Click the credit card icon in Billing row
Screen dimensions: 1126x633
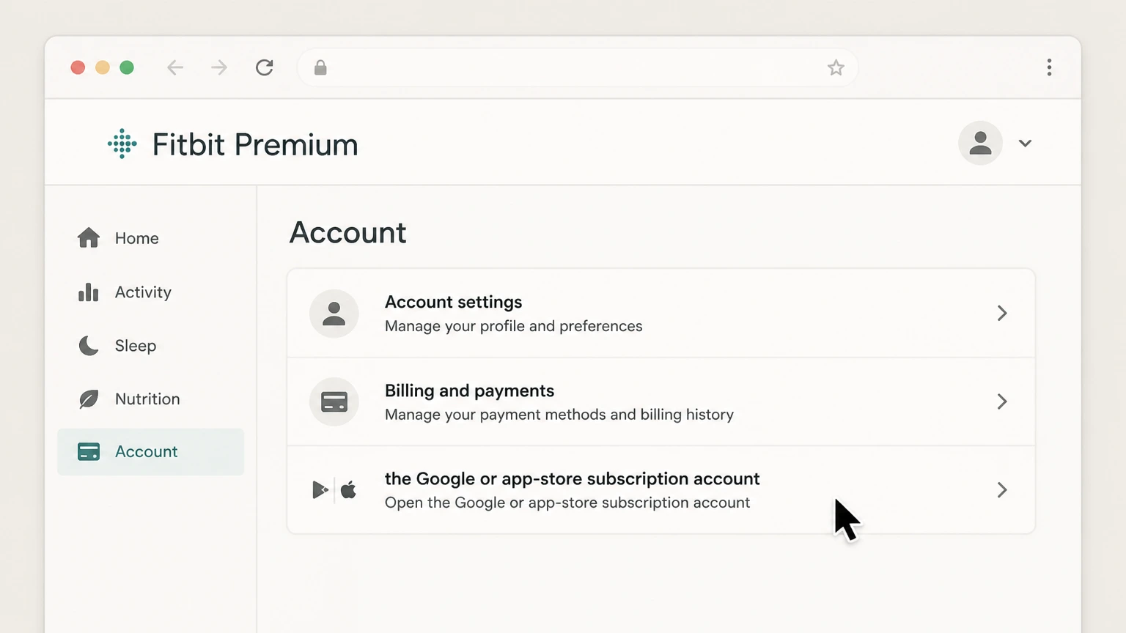click(334, 401)
